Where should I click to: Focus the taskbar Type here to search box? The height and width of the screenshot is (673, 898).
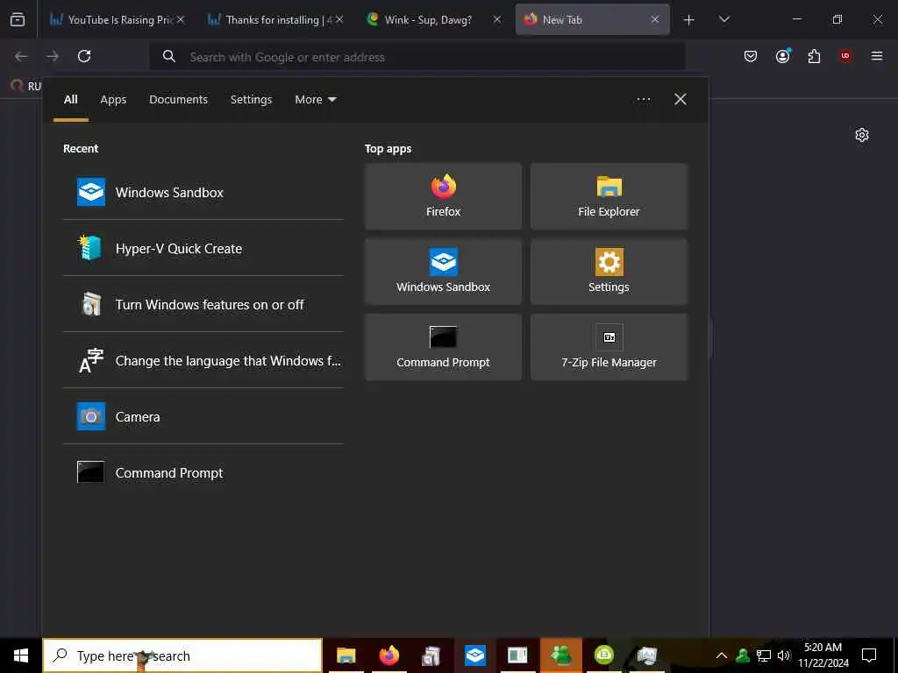pos(182,655)
